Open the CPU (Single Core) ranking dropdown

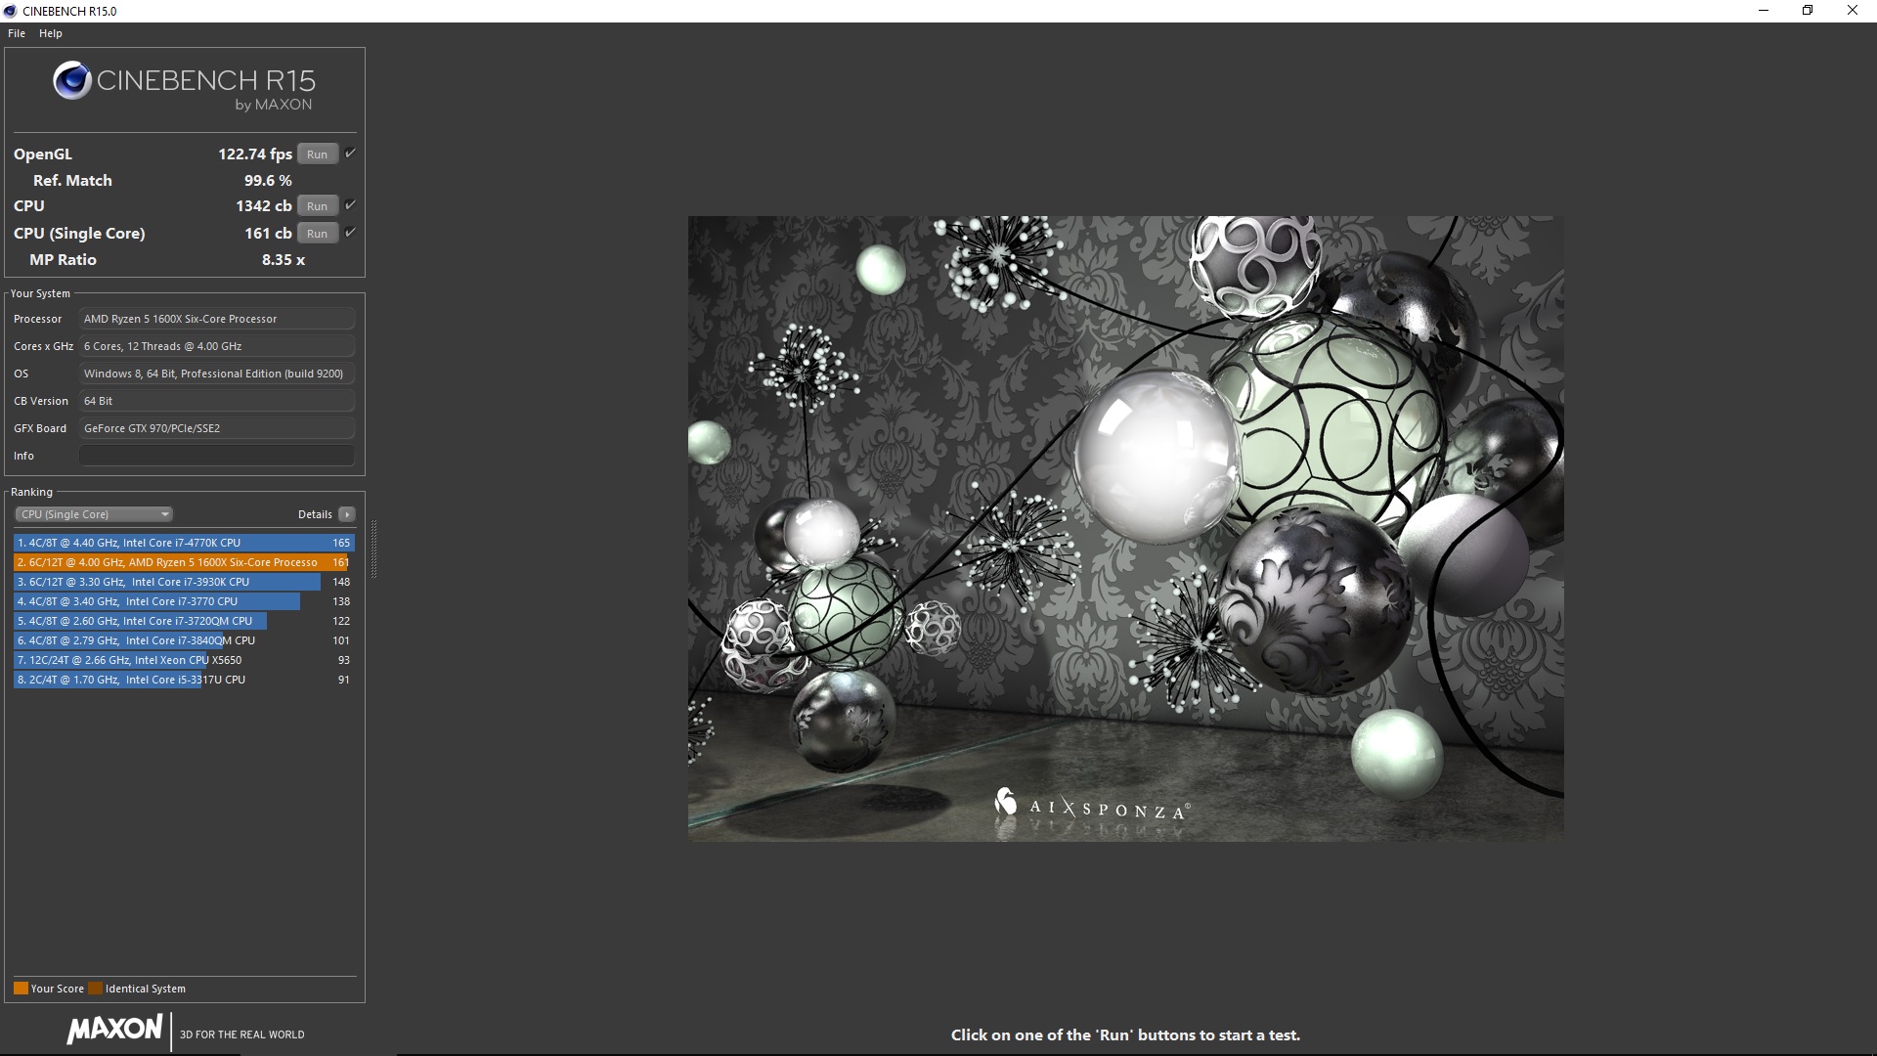coord(94,514)
